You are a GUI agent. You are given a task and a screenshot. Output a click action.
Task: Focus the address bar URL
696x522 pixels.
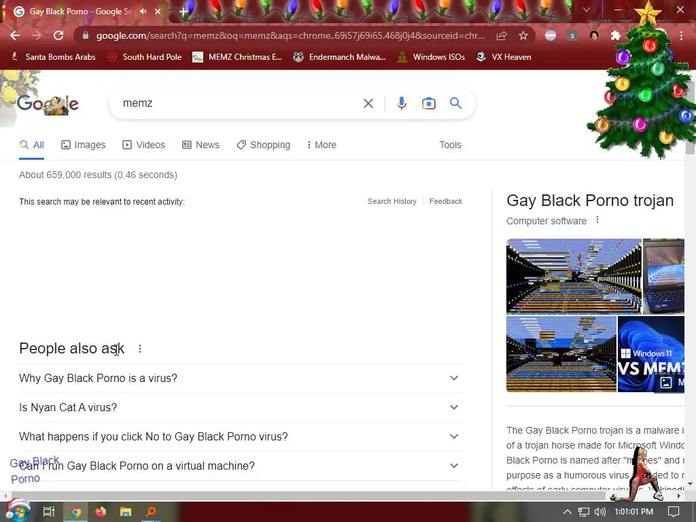290,35
